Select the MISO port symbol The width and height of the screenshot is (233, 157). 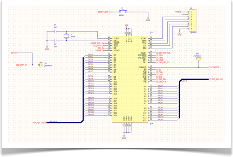point(159,60)
